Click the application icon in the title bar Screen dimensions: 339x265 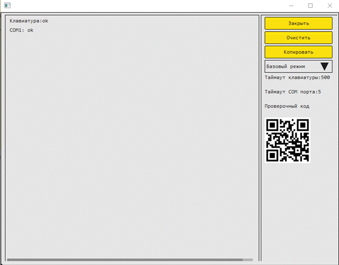7,5
